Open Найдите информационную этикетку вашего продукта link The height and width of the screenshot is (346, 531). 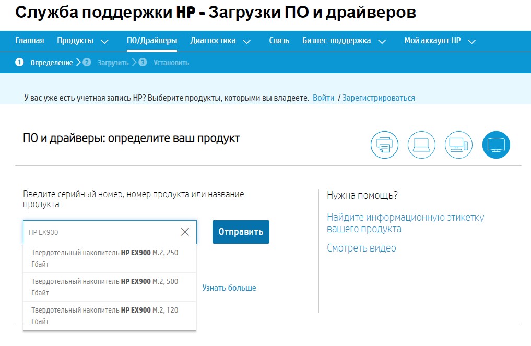pyautogui.click(x=405, y=223)
